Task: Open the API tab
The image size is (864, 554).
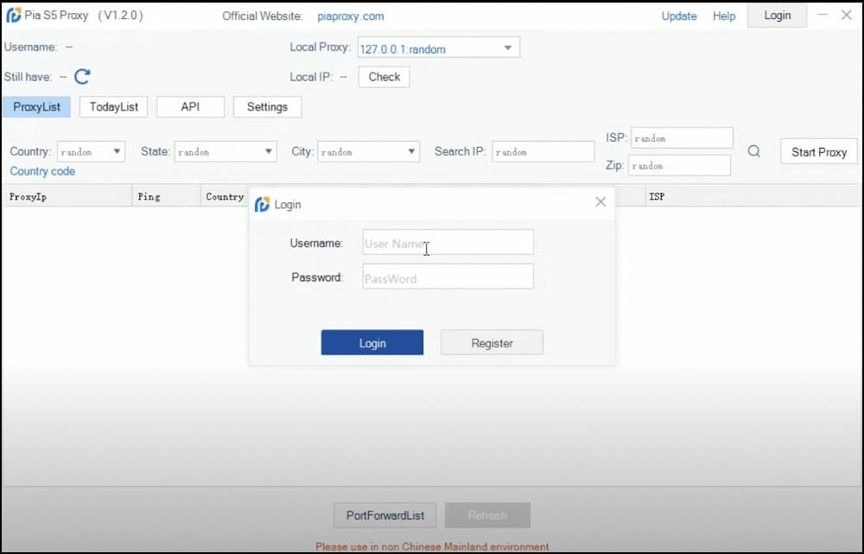Action: (190, 107)
